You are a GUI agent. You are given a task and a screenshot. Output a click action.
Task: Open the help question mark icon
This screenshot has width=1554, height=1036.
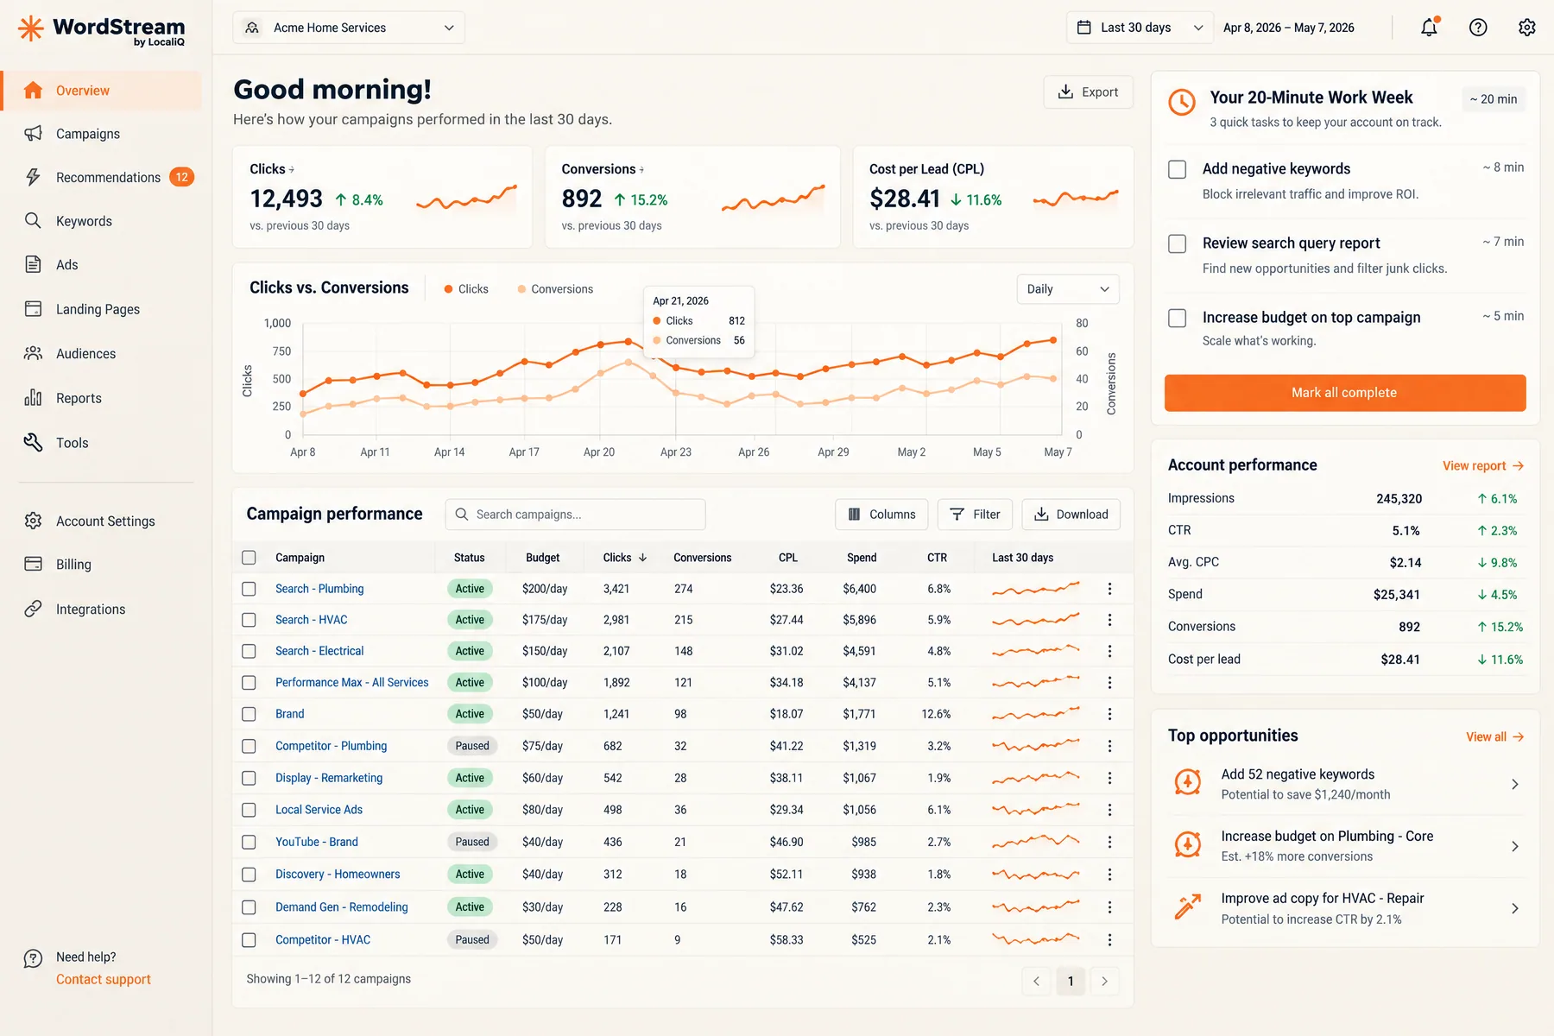pos(1478,28)
